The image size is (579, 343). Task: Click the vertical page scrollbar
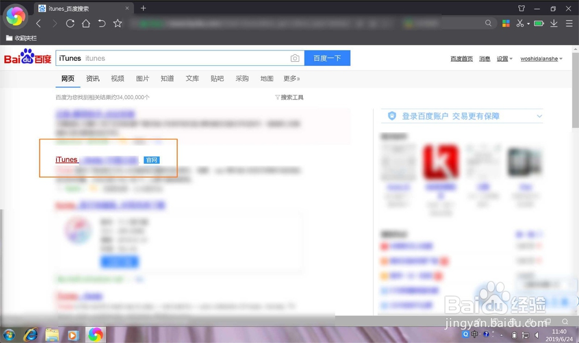click(x=576, y=90)
